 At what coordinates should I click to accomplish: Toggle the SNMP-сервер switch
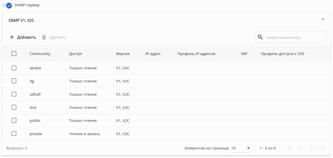(8, 5)
